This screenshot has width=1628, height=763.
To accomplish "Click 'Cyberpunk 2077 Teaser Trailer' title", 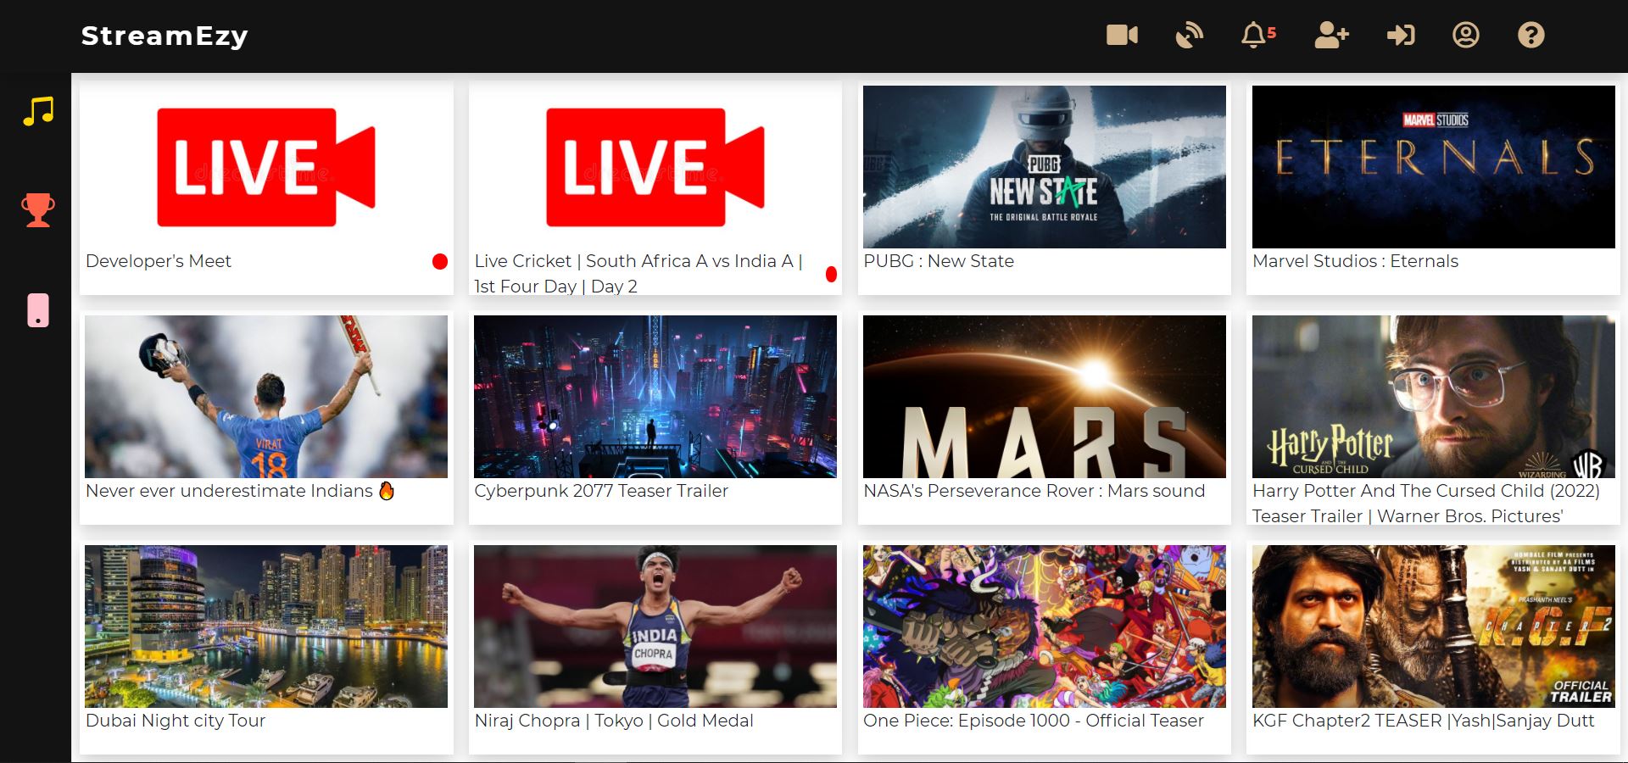I will tap(601, 491).
